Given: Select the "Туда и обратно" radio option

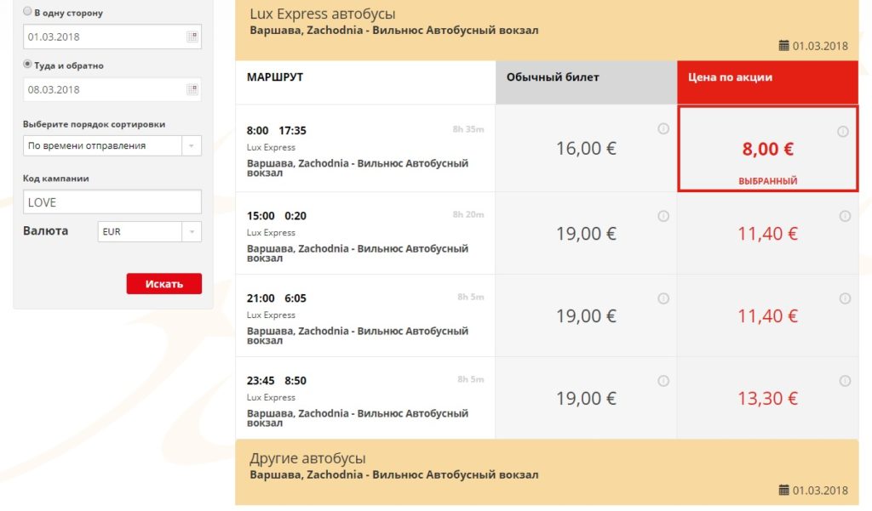Looking at the screenshot, I should pyautogui.click(x=28, y=65).
